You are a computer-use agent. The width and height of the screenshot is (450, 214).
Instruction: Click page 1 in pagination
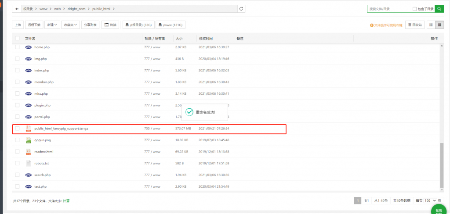358,200
